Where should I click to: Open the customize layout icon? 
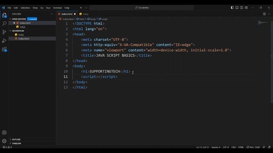(x=246, y=8)
